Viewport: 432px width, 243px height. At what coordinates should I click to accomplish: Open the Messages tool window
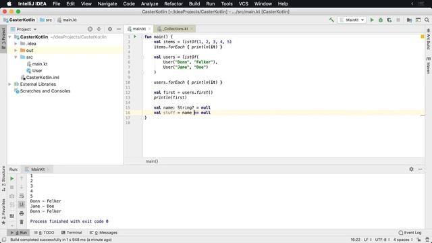pyautogui.click(x=103, y=232)
